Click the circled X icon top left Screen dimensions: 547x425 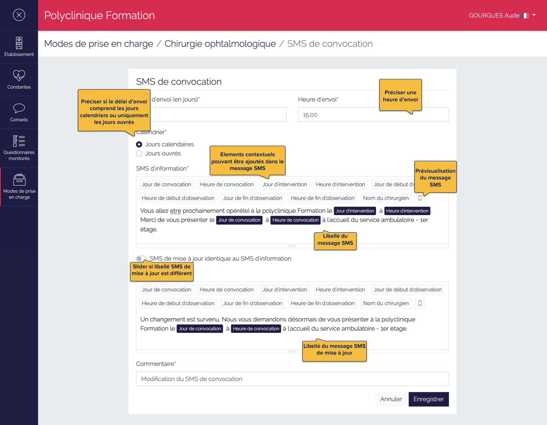coord(19,15)
